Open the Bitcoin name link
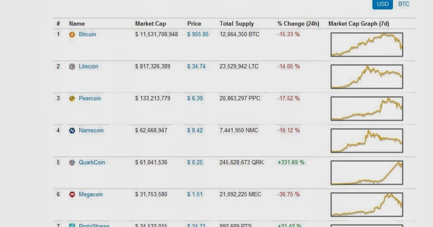 pos(87,34)
